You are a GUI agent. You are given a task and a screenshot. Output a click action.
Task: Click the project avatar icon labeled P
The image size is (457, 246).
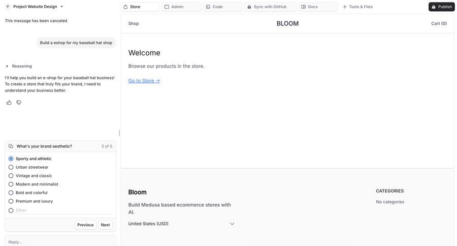8,7
